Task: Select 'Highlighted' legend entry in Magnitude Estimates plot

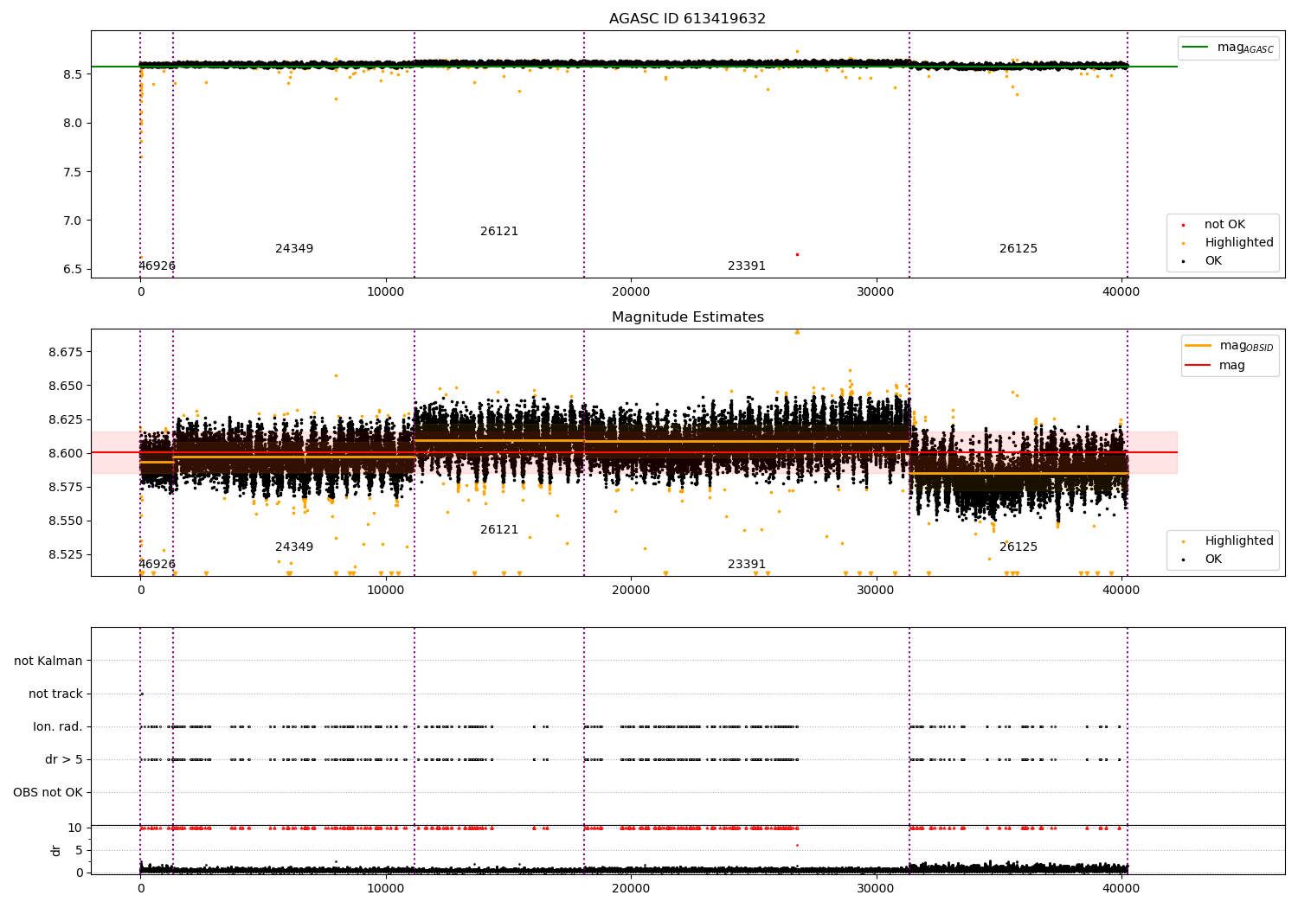Action: [x=1239, y=541]
